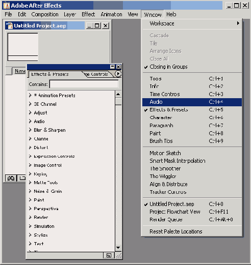Choose Paint from the Window menu
The height and width of the screenshot is (265, 251).
(192, 133)
